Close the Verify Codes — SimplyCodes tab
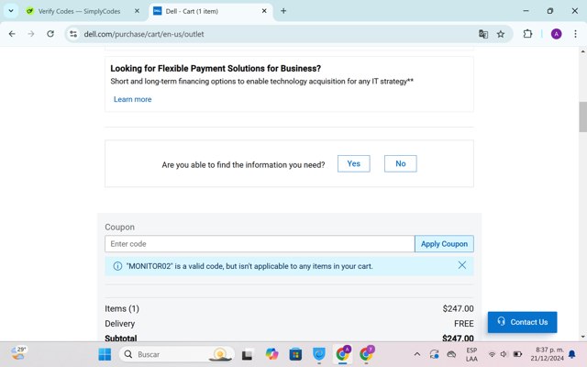Screen dimensions: 587x367 coord(137,11)
